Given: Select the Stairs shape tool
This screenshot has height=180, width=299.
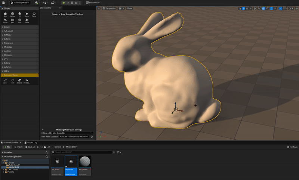Looking at the screenshot, I should [27, 21].
